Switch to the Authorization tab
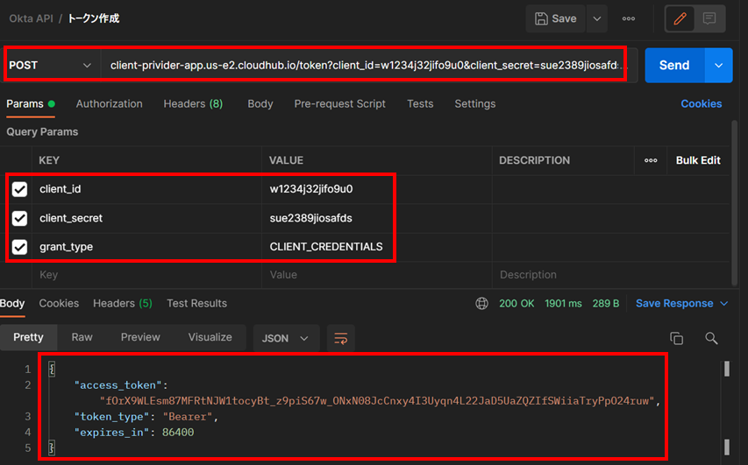 click(109, 103)
